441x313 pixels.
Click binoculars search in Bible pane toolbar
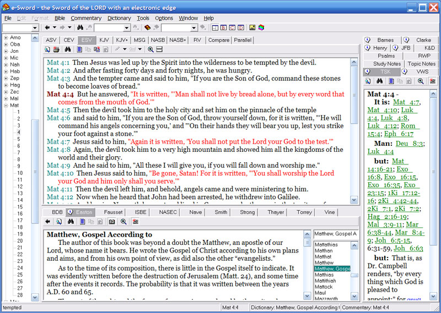[67, 50]
